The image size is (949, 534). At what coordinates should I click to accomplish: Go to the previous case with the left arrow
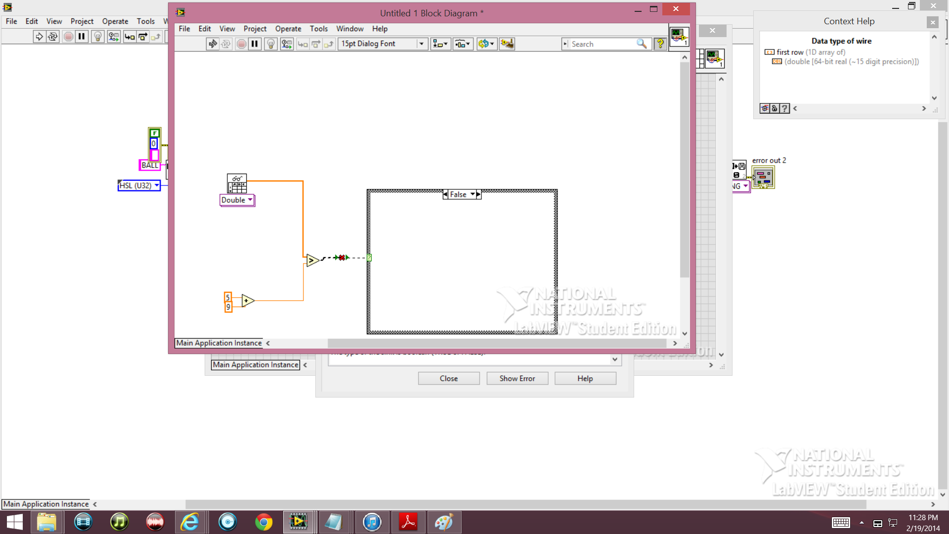pos(445,194)
